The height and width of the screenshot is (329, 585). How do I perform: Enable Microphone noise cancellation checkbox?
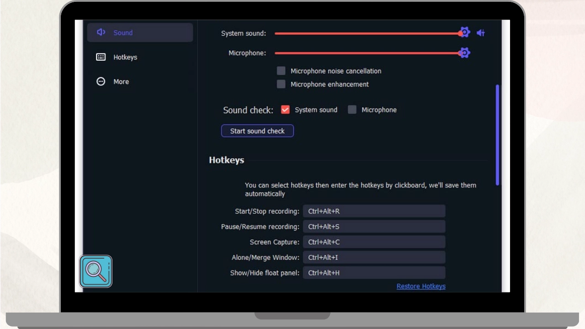pyautogui.click(x=281, y=71)
